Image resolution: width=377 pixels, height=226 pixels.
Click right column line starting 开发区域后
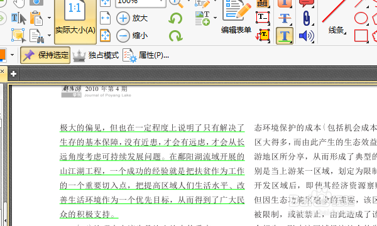315,185
